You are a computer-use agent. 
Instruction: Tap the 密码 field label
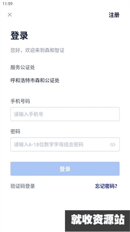click(x=15, y=131)
